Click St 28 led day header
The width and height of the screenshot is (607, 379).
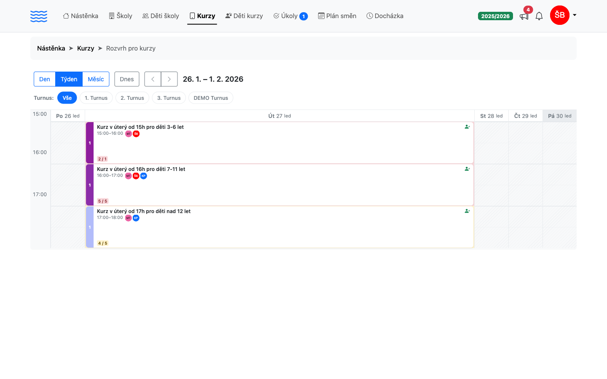coord(492,116)
